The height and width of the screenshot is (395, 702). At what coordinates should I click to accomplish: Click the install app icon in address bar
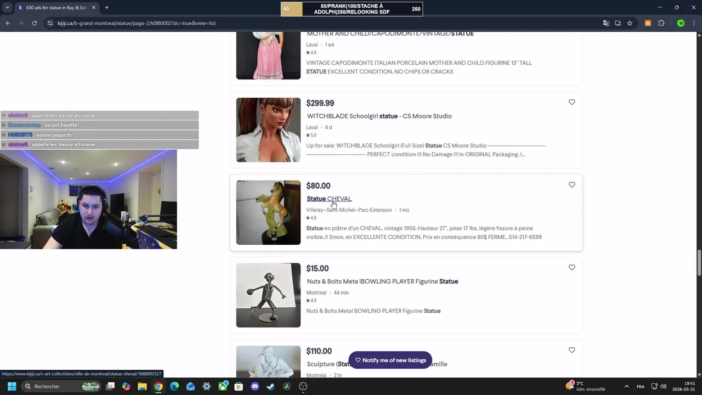click(x=618, y=23)
